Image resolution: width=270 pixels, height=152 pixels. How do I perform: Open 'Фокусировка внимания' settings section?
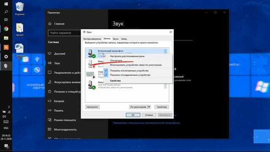coord(64,82)
